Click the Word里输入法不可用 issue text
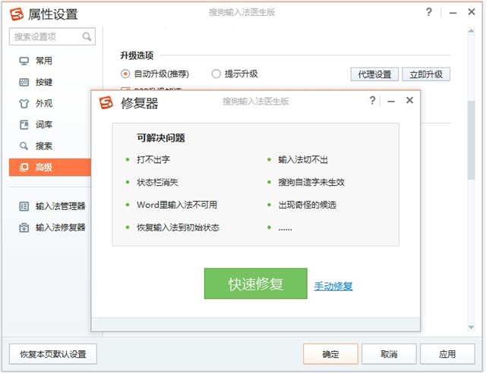 177,205
